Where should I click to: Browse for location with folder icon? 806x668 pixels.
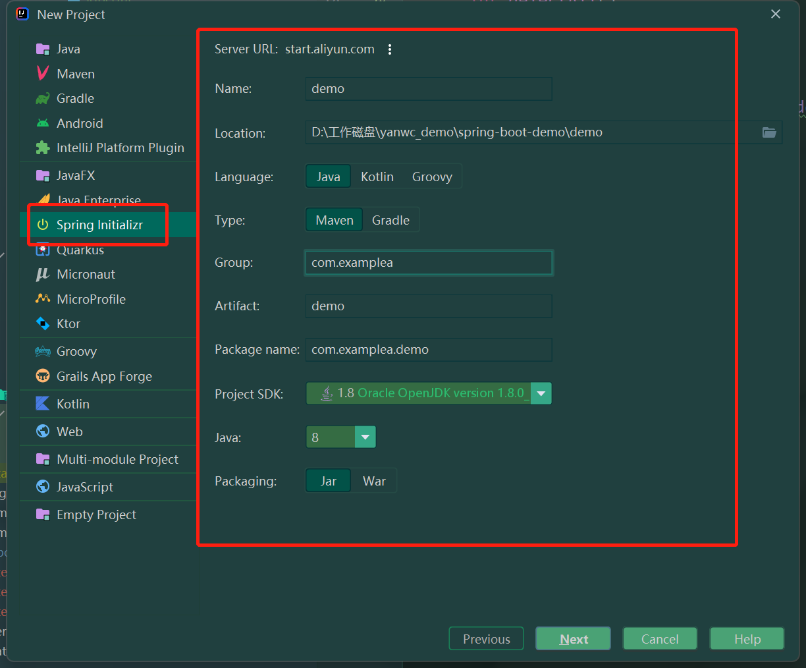(769, 132)
